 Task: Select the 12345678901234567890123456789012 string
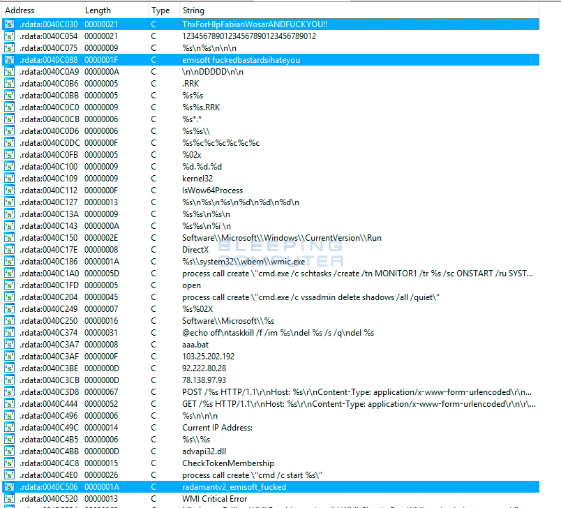(249, 36)
